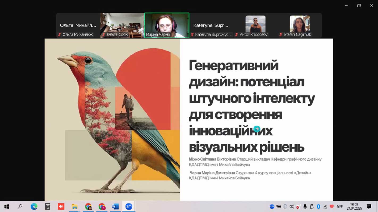Click the Bluetooth icon in system tray
Viewport: 378px width, 212px height.
(318, 207)
